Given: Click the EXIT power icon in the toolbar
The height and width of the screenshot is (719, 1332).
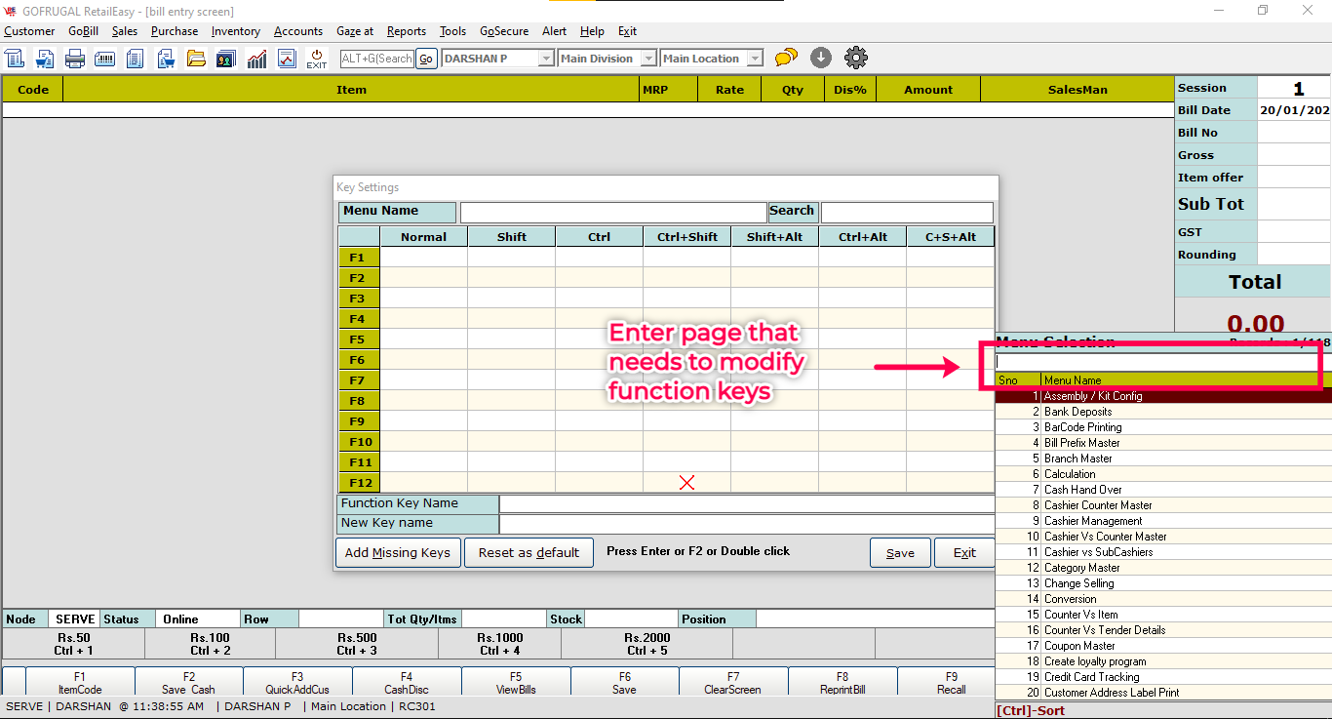Looking at the screenshot, I should tap(317, 59).
